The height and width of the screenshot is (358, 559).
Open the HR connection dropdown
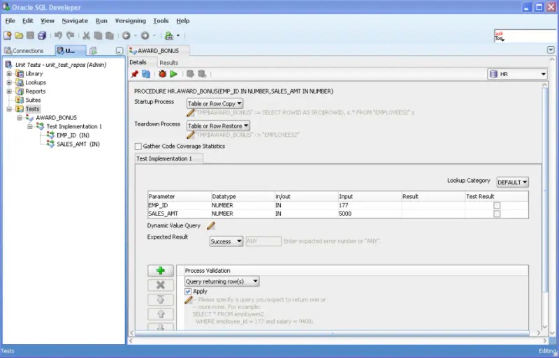point(517,74)
